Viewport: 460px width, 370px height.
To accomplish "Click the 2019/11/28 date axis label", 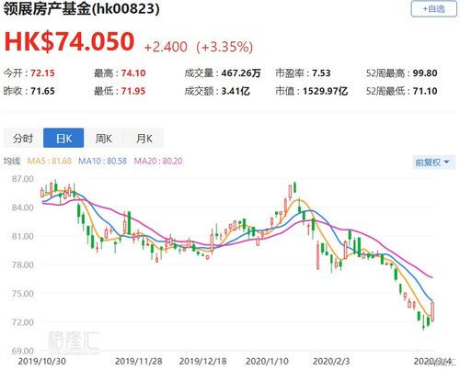I will 139,361.
